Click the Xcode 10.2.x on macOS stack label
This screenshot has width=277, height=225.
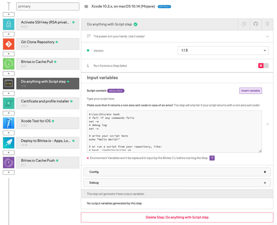(123, 6)
